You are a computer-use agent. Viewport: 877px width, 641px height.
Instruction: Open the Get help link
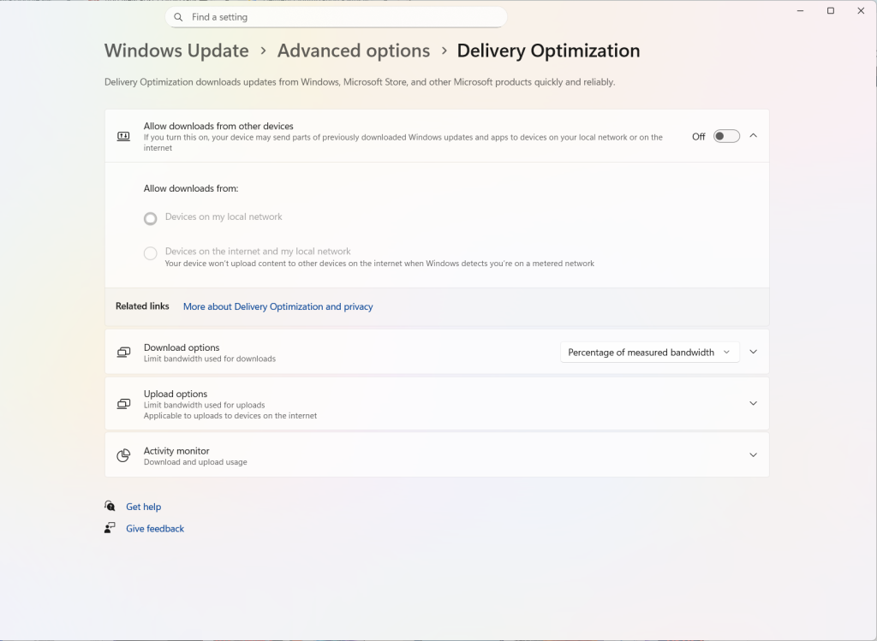(143, 507)
